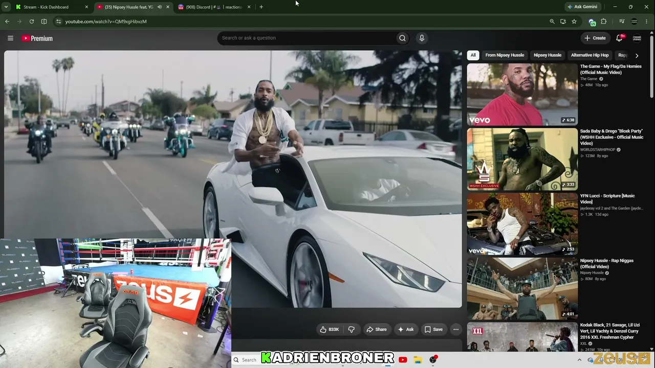Show more category chips with the arrow
Image resolution: width=655 pixels, height=368 pixels.
click(637, 55)
